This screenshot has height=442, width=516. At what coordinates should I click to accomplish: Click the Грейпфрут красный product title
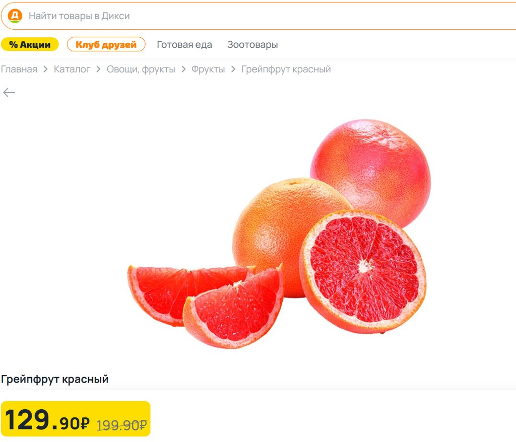[x=54, y=379]
